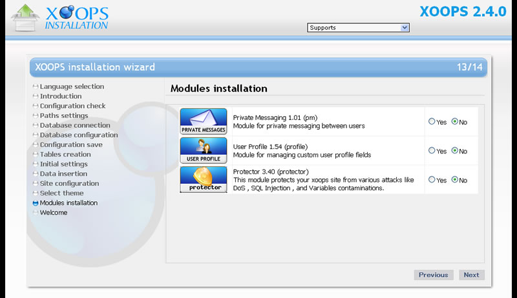Click the install box arrow icon

25,18
